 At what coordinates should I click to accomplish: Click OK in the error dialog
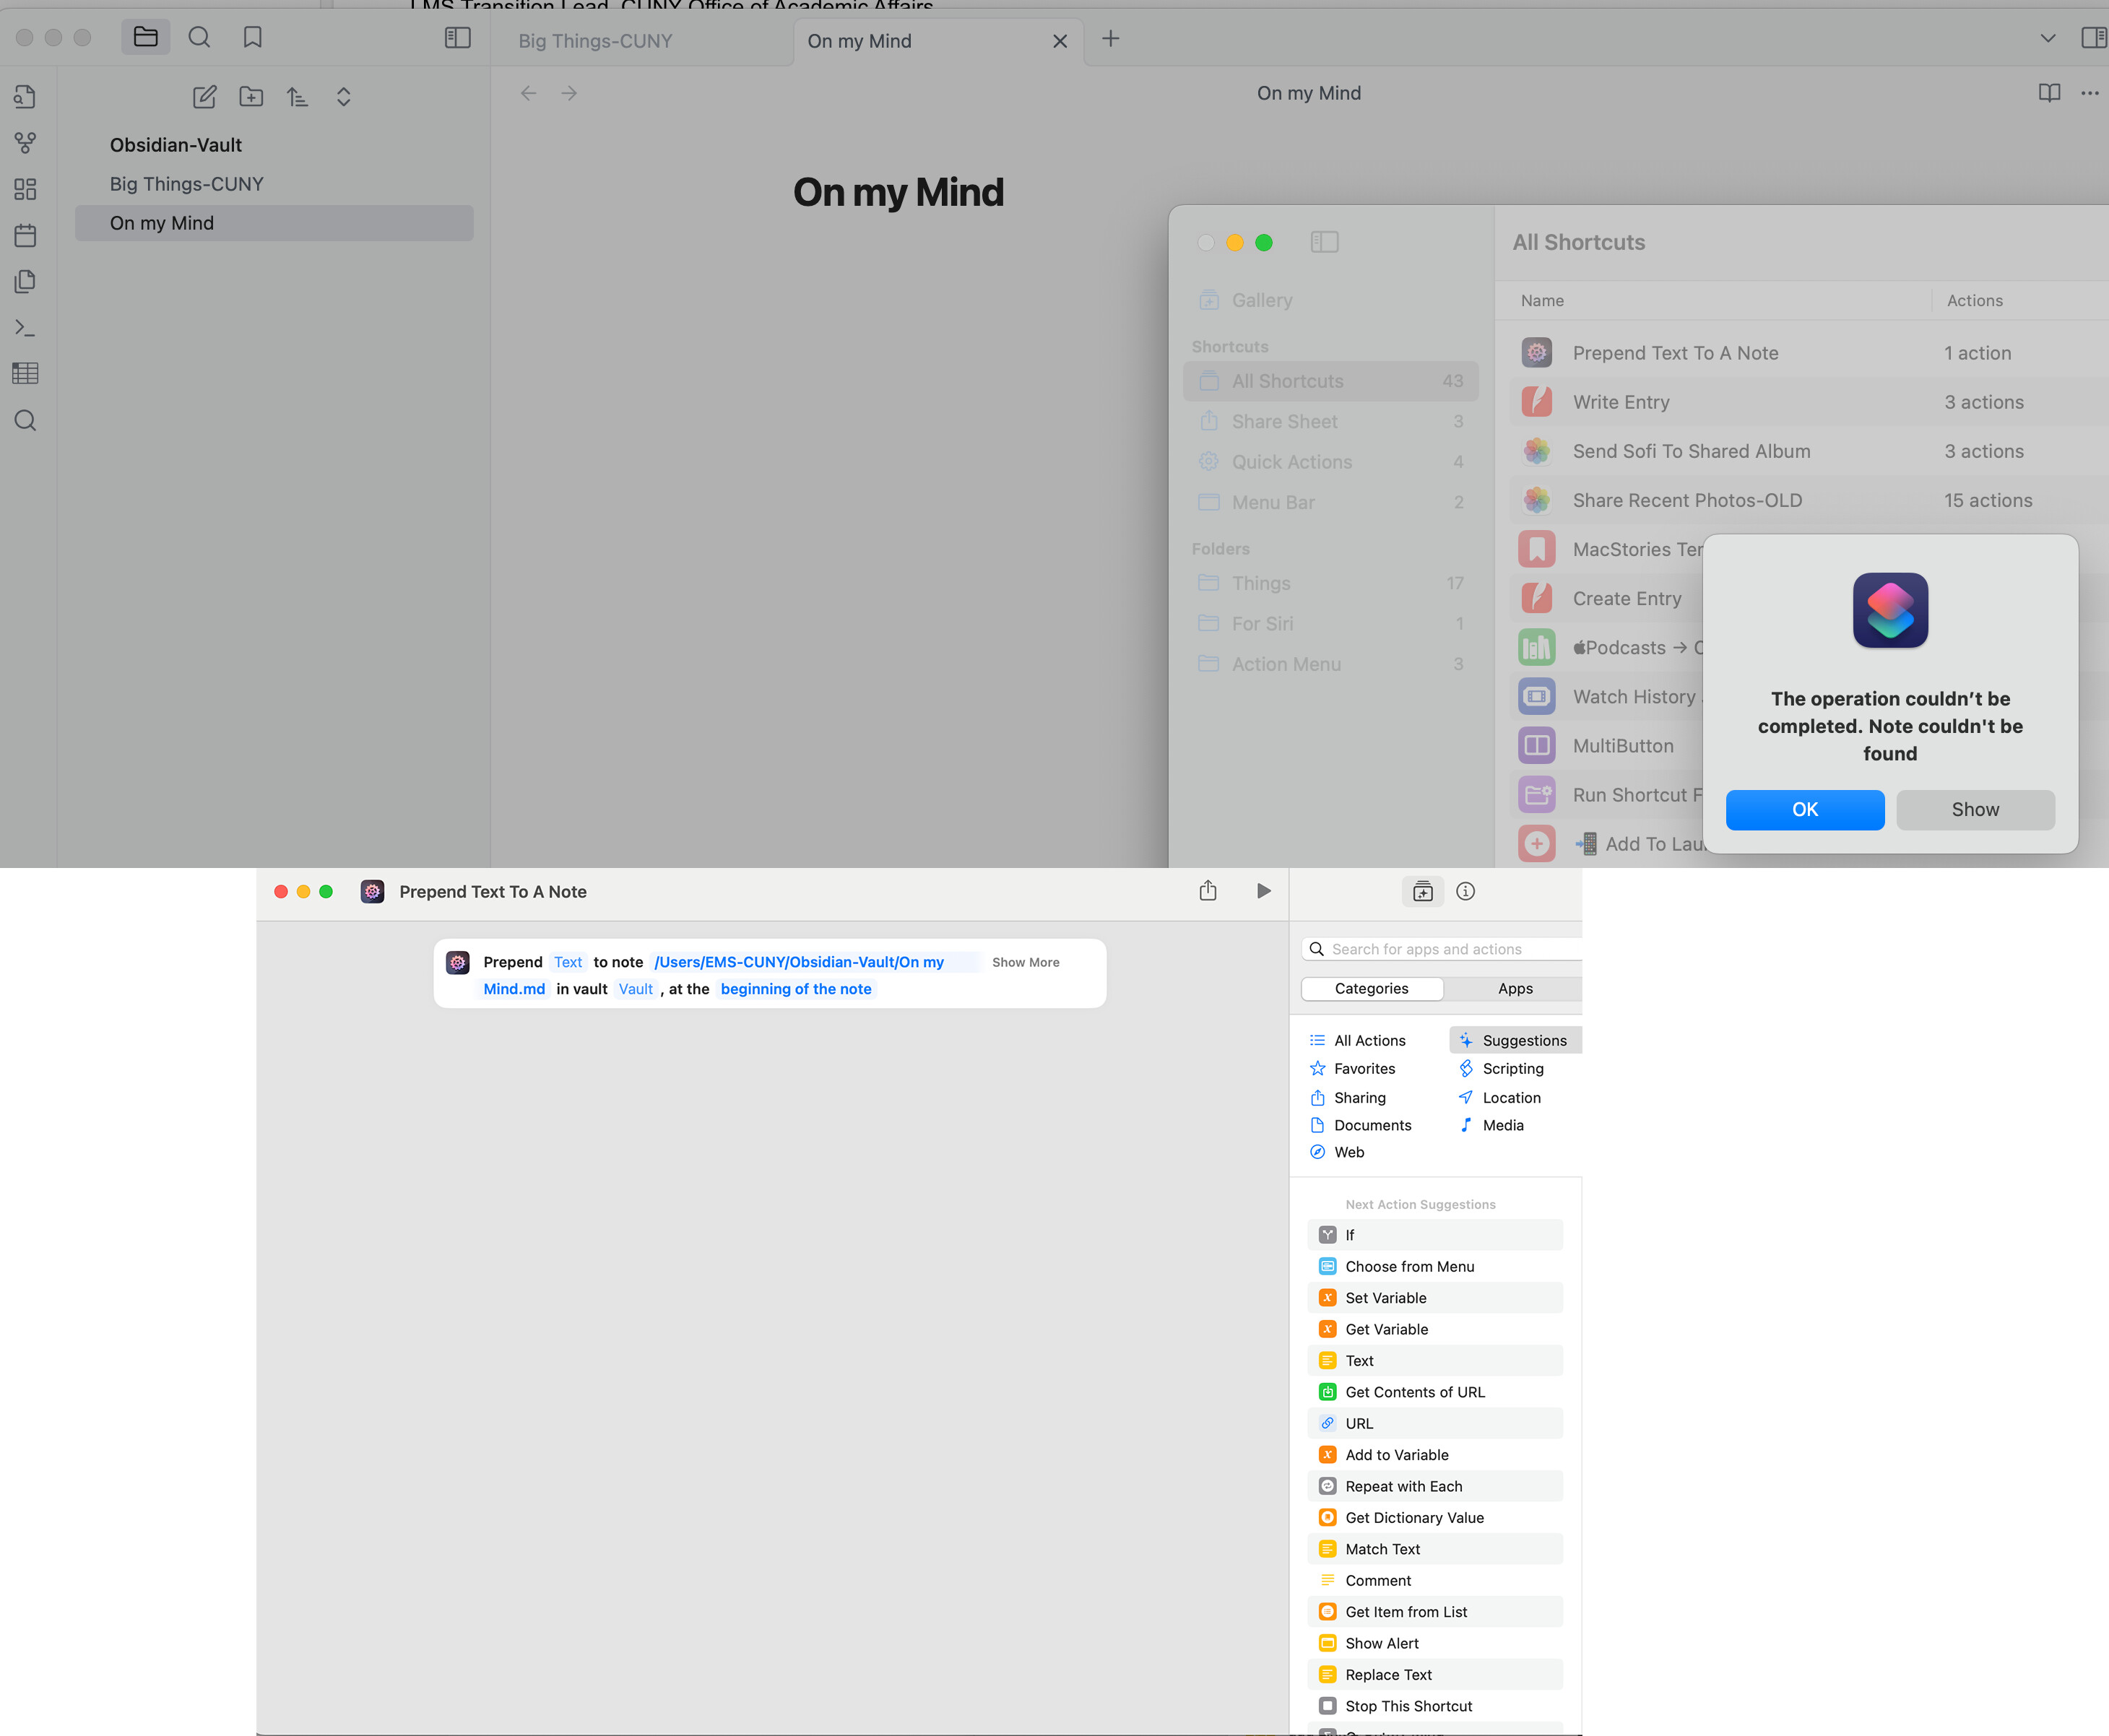tap(1804, 809)
